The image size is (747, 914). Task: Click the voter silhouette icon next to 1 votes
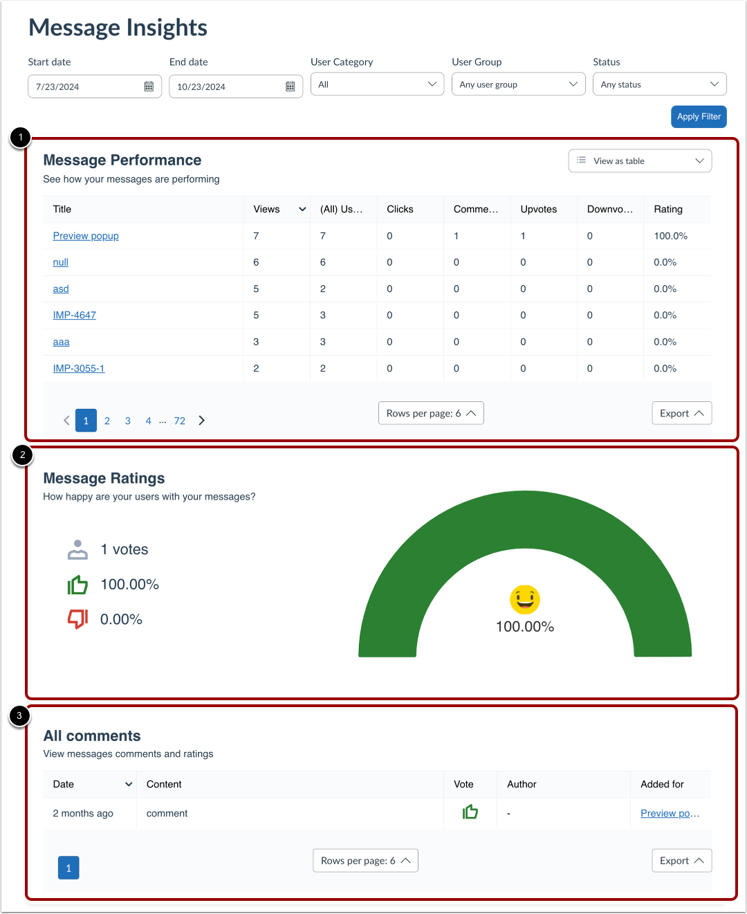pos(77,549)
